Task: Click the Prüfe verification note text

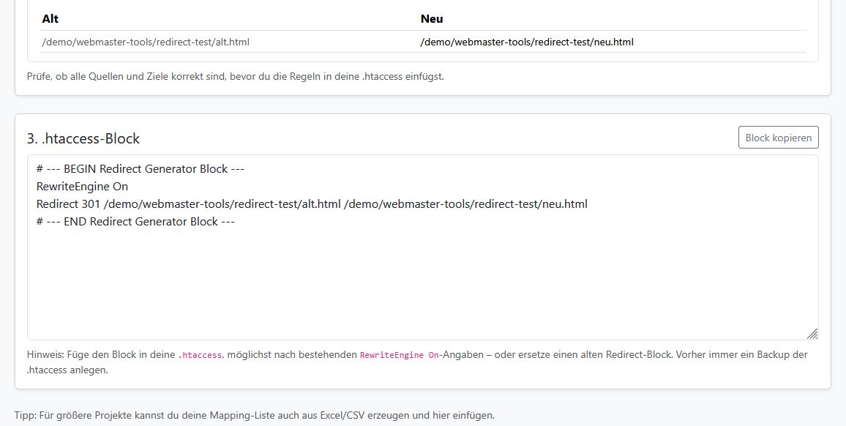Action: tap(234, 74)
